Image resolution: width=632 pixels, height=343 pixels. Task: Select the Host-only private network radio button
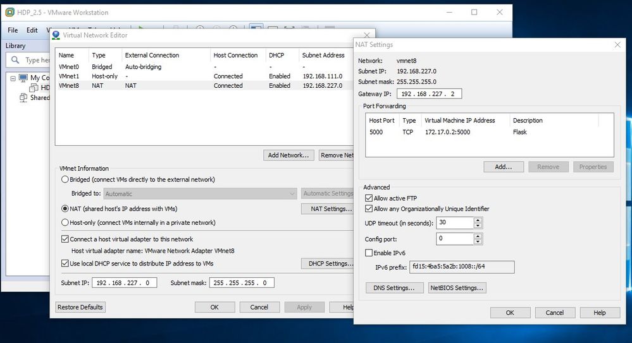pos(65,222)
